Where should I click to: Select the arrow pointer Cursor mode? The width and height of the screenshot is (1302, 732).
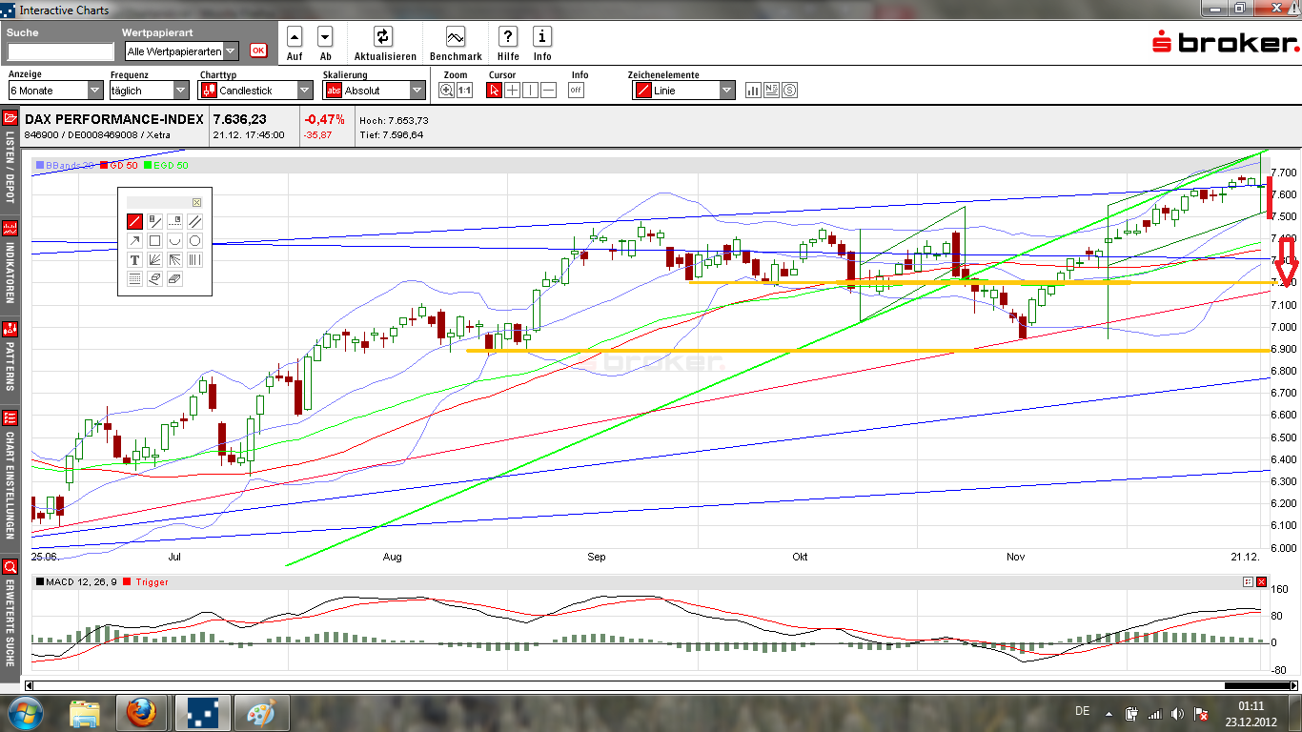(x=494, y=91)
